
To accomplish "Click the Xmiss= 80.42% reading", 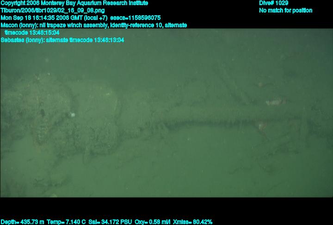I will coord(193,222).
